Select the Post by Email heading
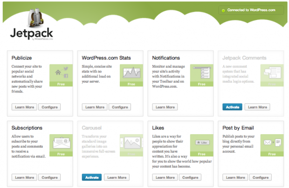289x188 pixels. [238, 128]
